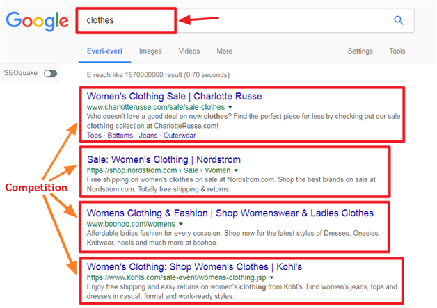Click the Bottoms sitelink

pyautogui.click(x=120, y=136)
